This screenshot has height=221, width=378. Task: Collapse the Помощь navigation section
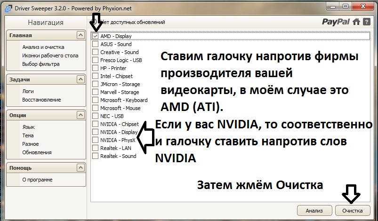click(81, 167)
